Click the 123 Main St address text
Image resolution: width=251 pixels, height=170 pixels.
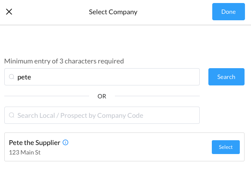(x=25, y=152)
